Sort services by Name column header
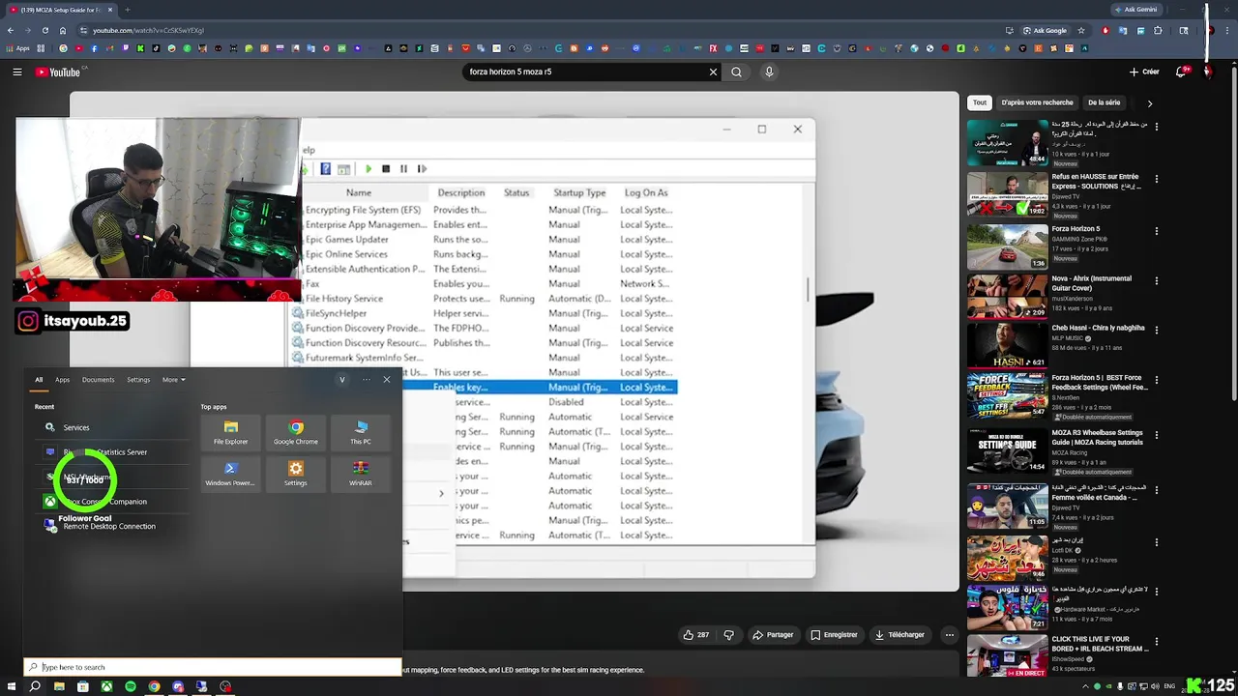 [x=359, y=192]
